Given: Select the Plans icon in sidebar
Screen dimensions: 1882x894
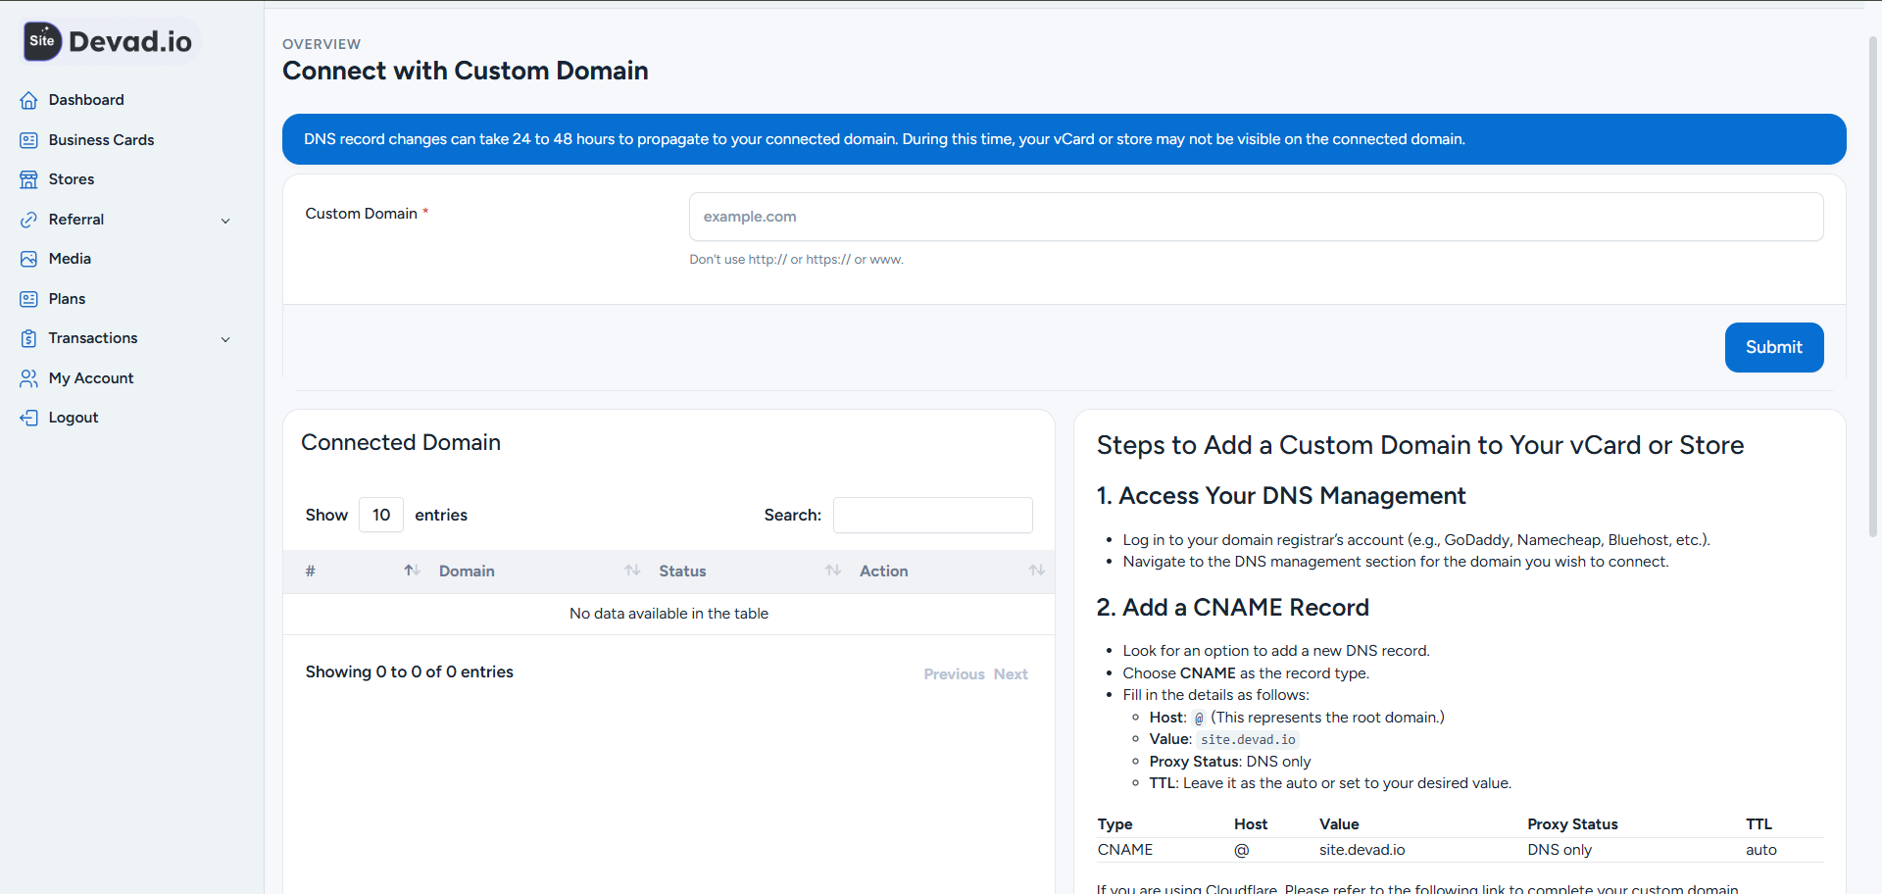Looking at the screenshot, I should (x=29, y=298).
